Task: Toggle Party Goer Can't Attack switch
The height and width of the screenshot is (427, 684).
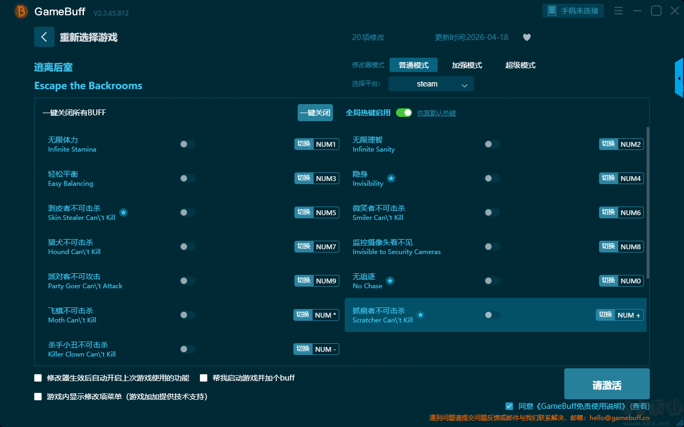Action: pos(188,281)
